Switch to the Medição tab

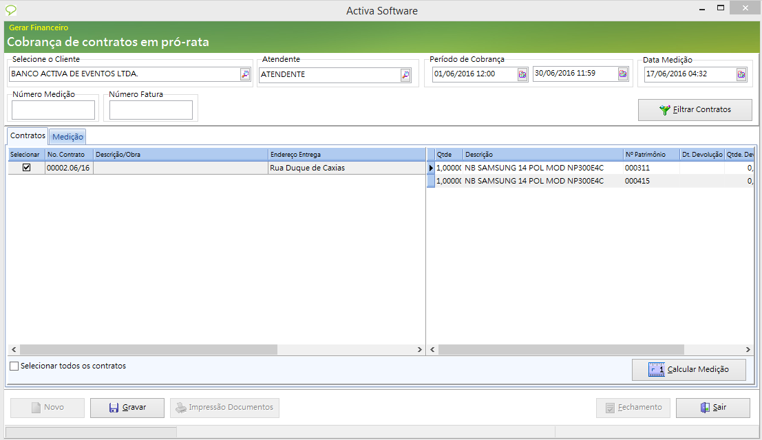[x=67, y=137]
